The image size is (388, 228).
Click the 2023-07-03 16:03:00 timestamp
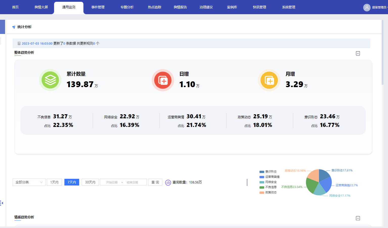click(37, 44)
